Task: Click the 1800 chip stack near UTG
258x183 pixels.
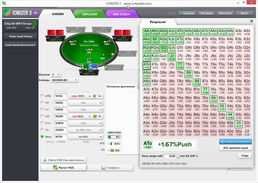Action: (73, 42)
